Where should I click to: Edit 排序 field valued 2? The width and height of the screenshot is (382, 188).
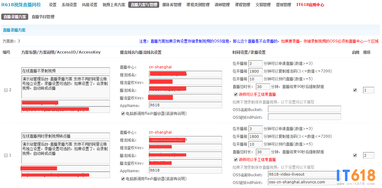(x=369, y=156)
